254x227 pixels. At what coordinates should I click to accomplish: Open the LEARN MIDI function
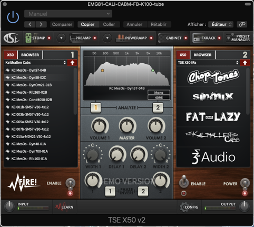64,207
